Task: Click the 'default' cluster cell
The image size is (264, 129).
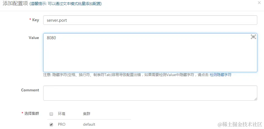Action: 89,125
